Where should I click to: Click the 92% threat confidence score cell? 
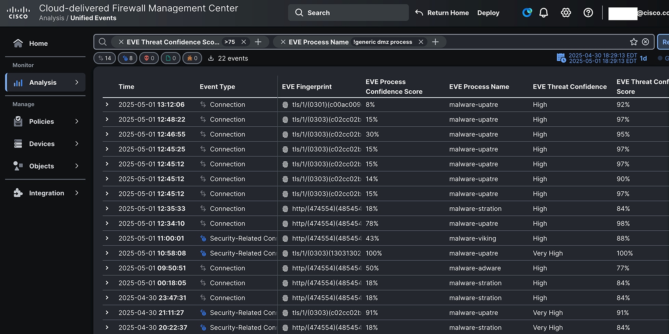tap(623, 105)
